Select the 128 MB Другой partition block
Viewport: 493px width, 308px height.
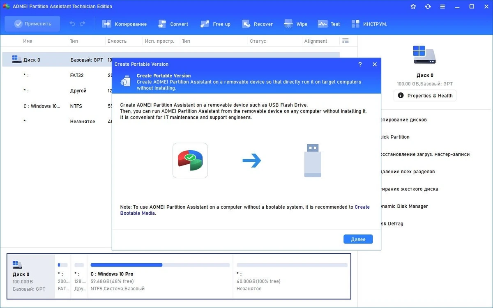tap(79, 276)
